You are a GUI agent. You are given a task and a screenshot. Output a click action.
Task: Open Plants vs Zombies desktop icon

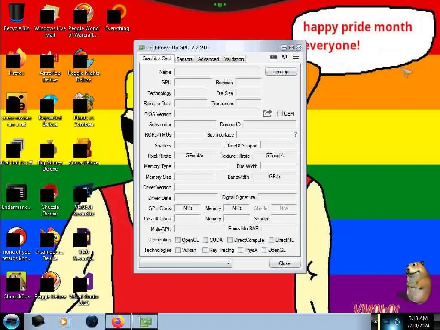(84, 110)
